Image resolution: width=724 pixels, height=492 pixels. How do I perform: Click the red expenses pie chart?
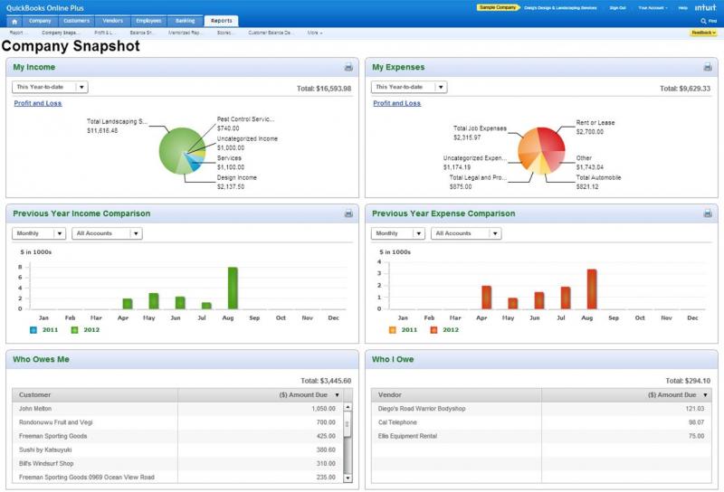[x=541, y=151]
